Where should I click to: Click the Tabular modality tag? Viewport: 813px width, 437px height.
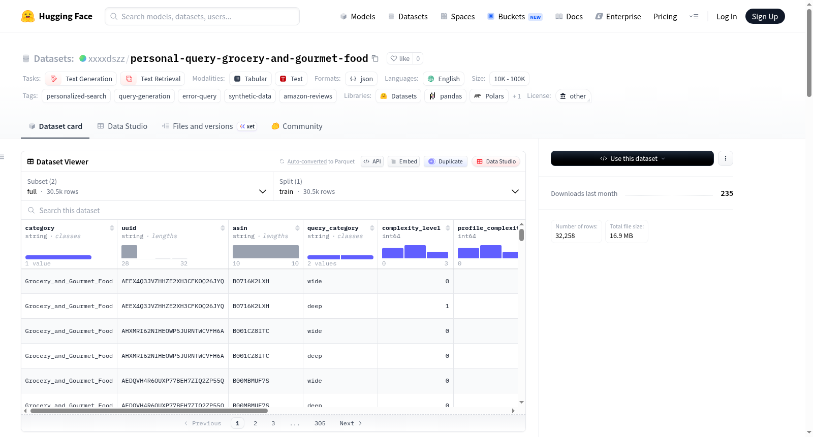(x=251, y=79)
